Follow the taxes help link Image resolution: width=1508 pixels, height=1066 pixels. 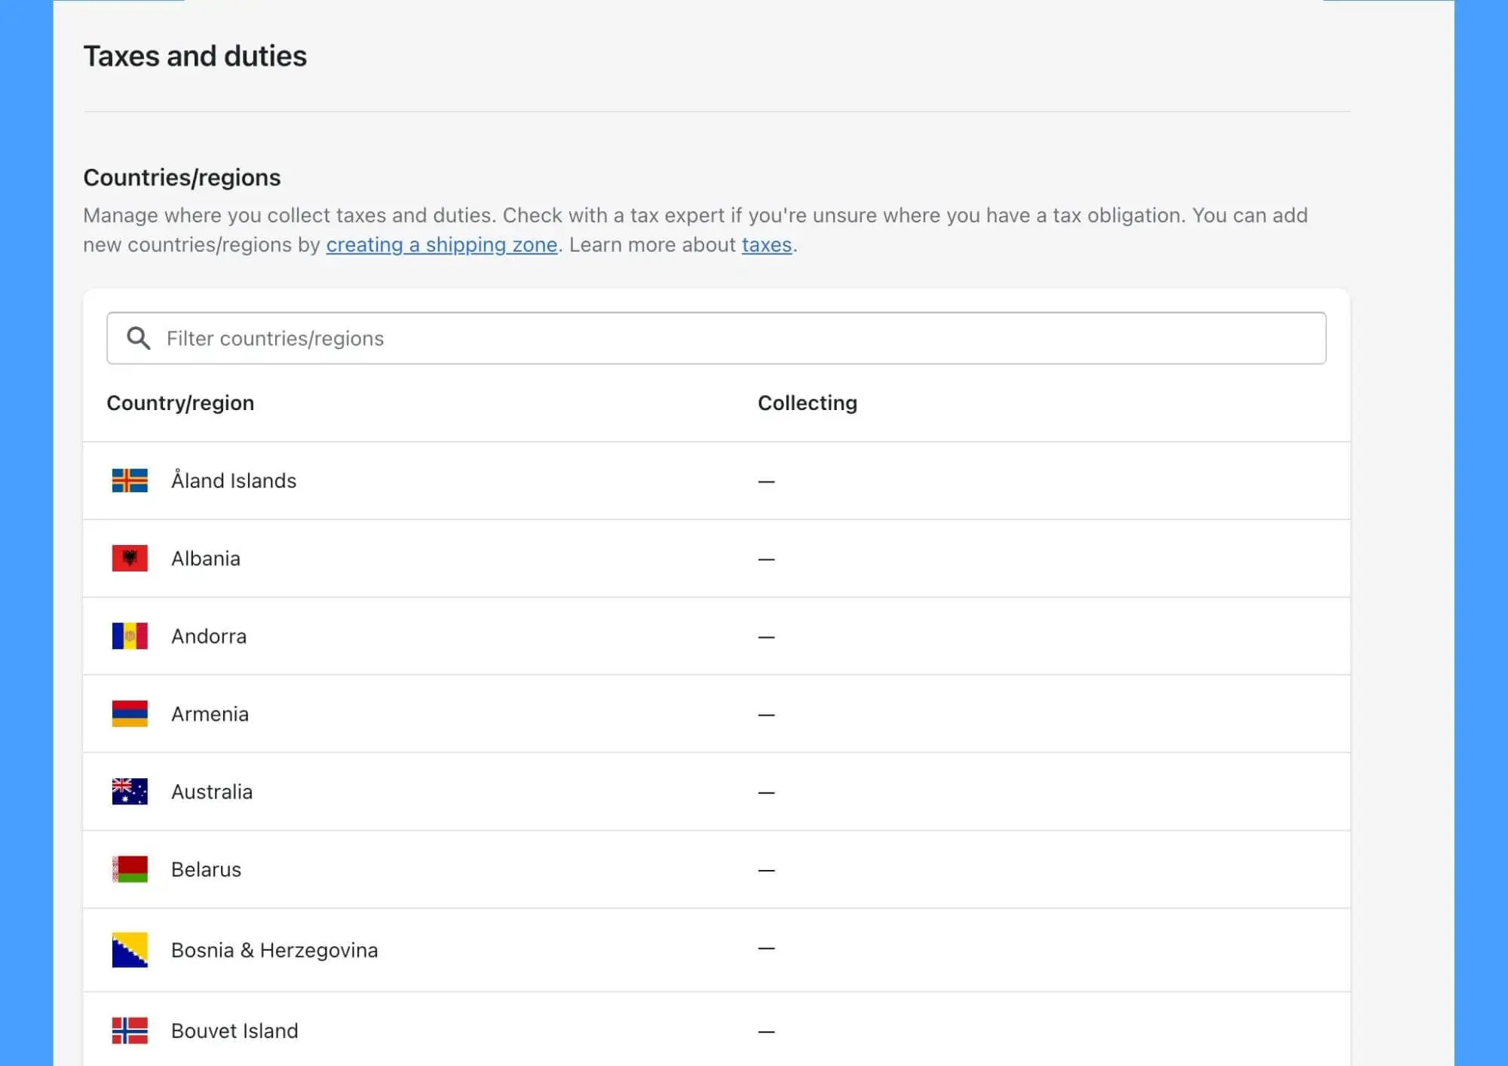click(766, 245)
